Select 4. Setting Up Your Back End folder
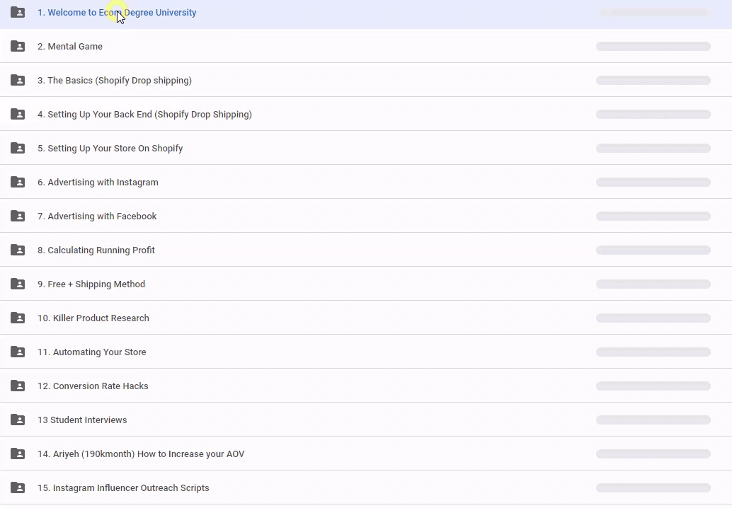Screen dimensions: 732x508 tap(144, 115)
